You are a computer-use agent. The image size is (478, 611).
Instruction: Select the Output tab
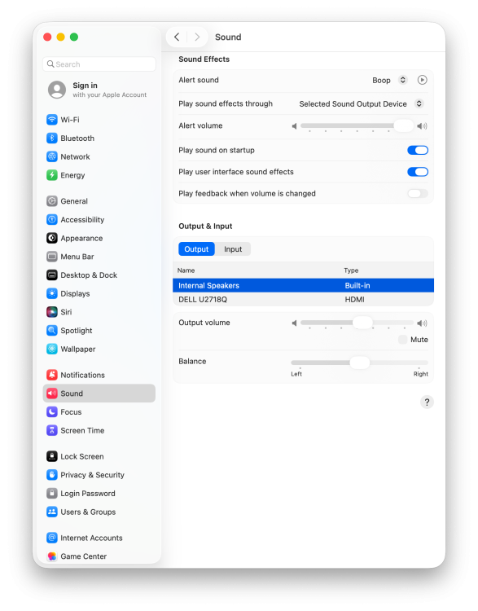[196, 249]
